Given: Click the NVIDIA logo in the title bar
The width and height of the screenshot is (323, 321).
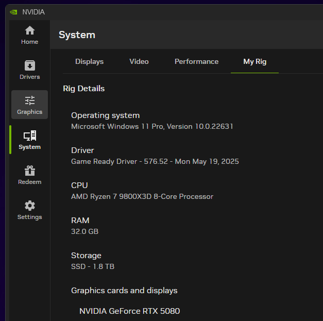Looking at the screenshot, I should pos(13,12).
